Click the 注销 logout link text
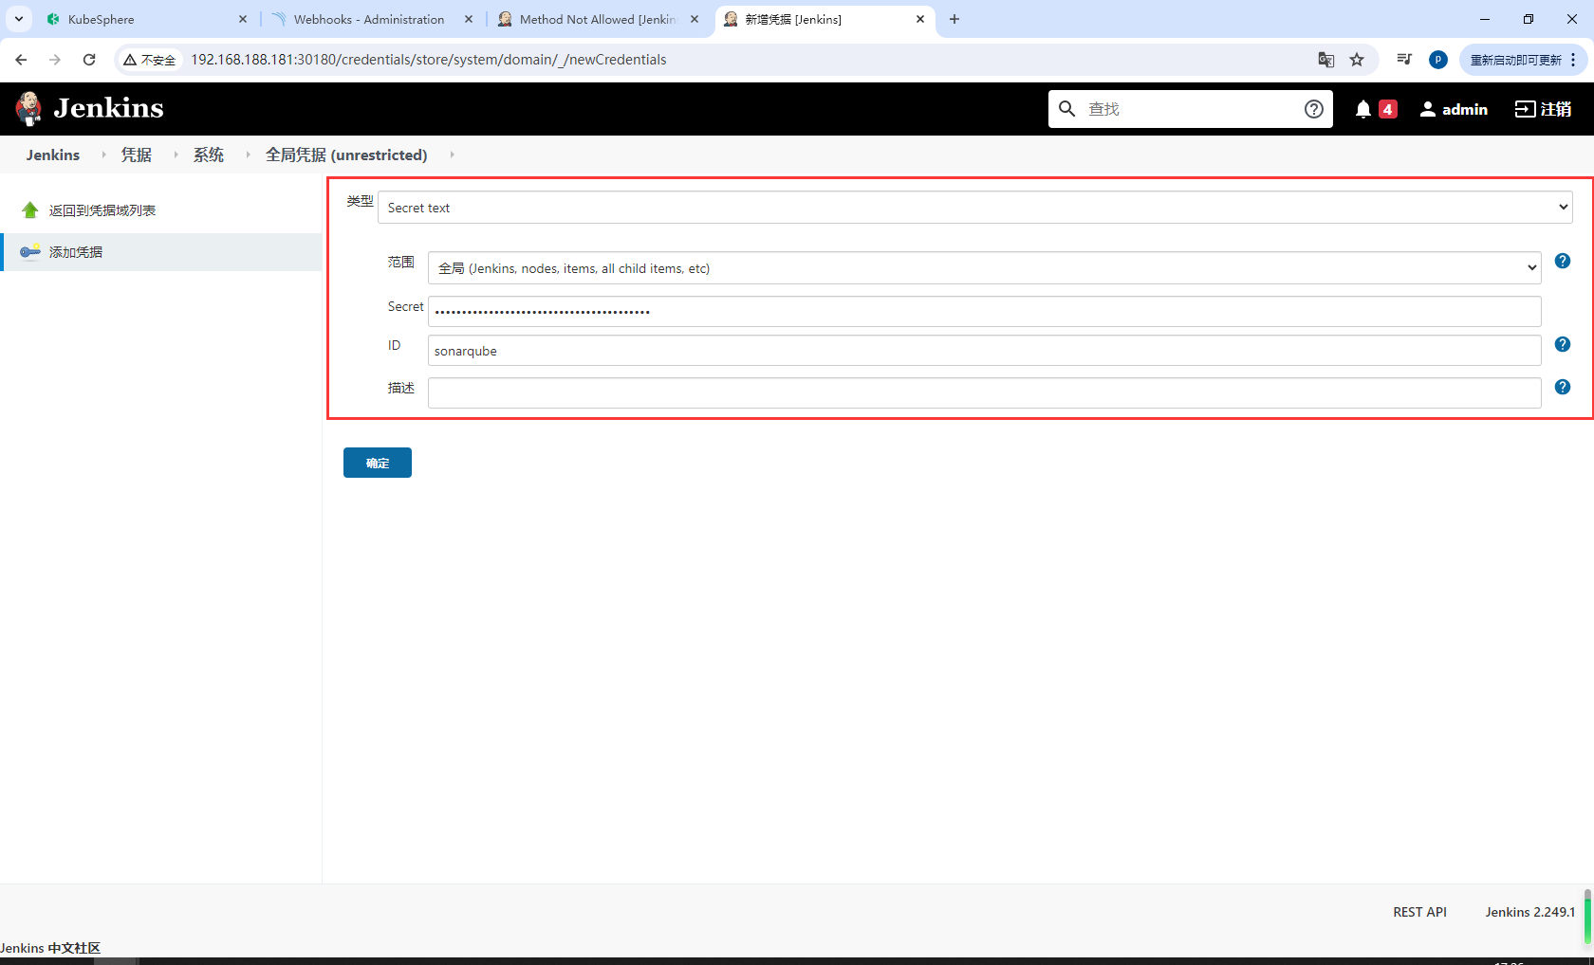This screenshot has height=965, width=1594. click(1556, 109)
